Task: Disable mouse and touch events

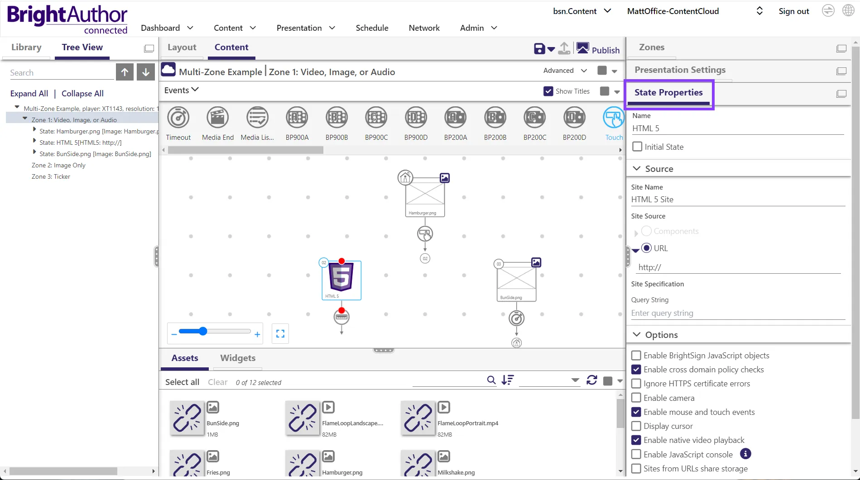Action: (x=636, y=412)
